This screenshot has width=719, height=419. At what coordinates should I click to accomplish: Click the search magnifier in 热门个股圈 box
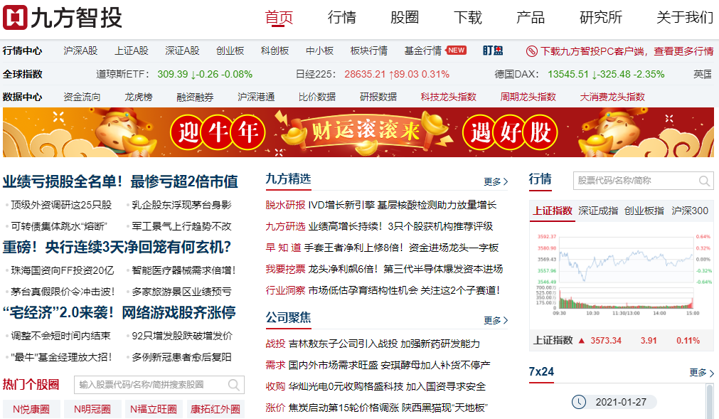234,385
